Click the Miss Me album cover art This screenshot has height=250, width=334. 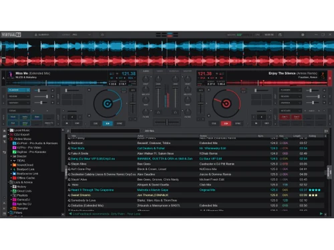pos(10,75)
